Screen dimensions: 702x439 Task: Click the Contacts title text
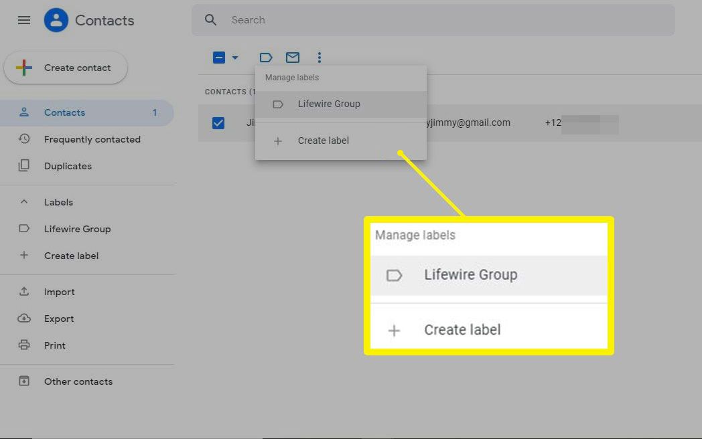click(104, 21)
